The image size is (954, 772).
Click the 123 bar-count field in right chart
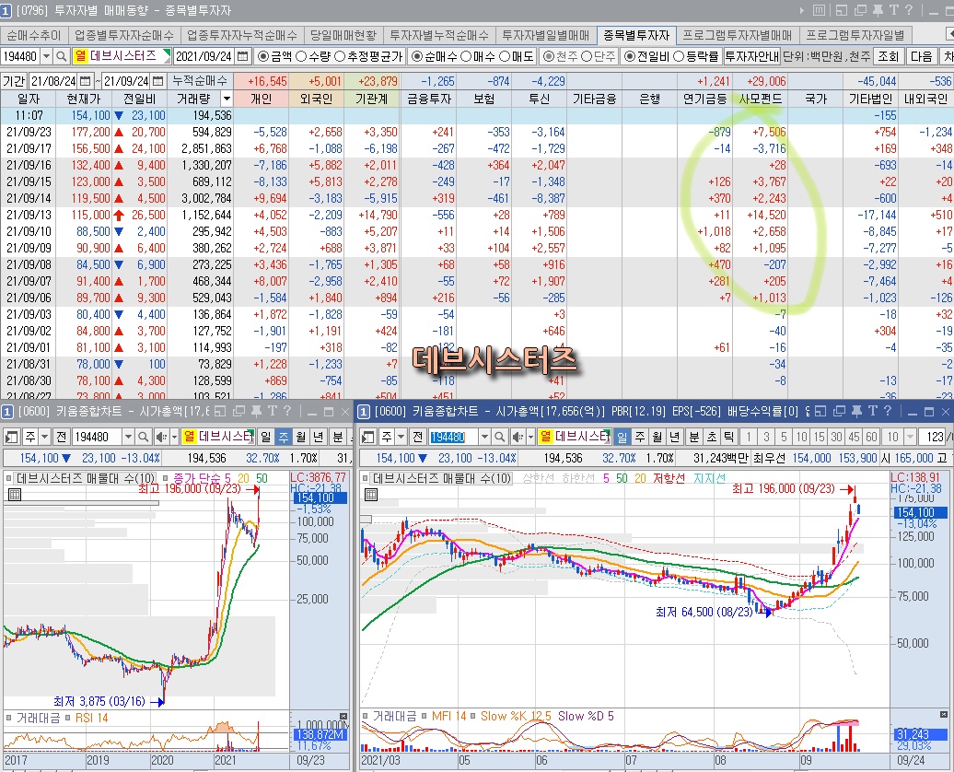(932, 437)
